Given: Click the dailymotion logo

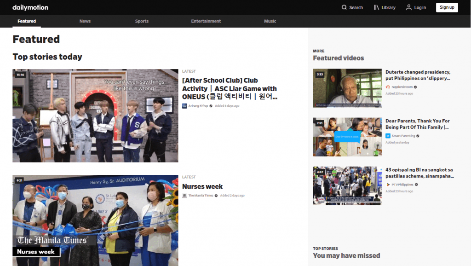Looking at the screenshot, I should tap(30, 7).
